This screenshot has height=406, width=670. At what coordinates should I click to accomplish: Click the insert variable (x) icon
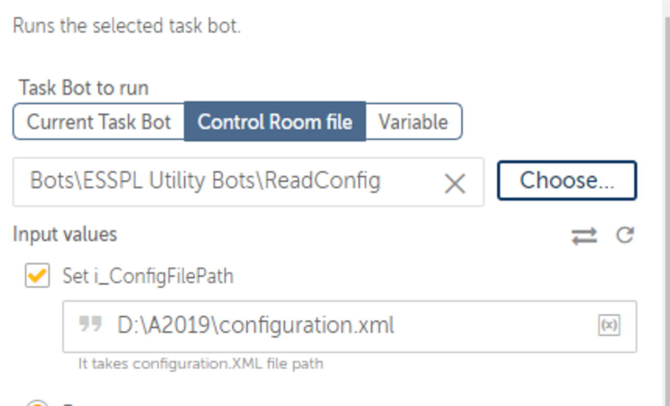click(609, 326)
